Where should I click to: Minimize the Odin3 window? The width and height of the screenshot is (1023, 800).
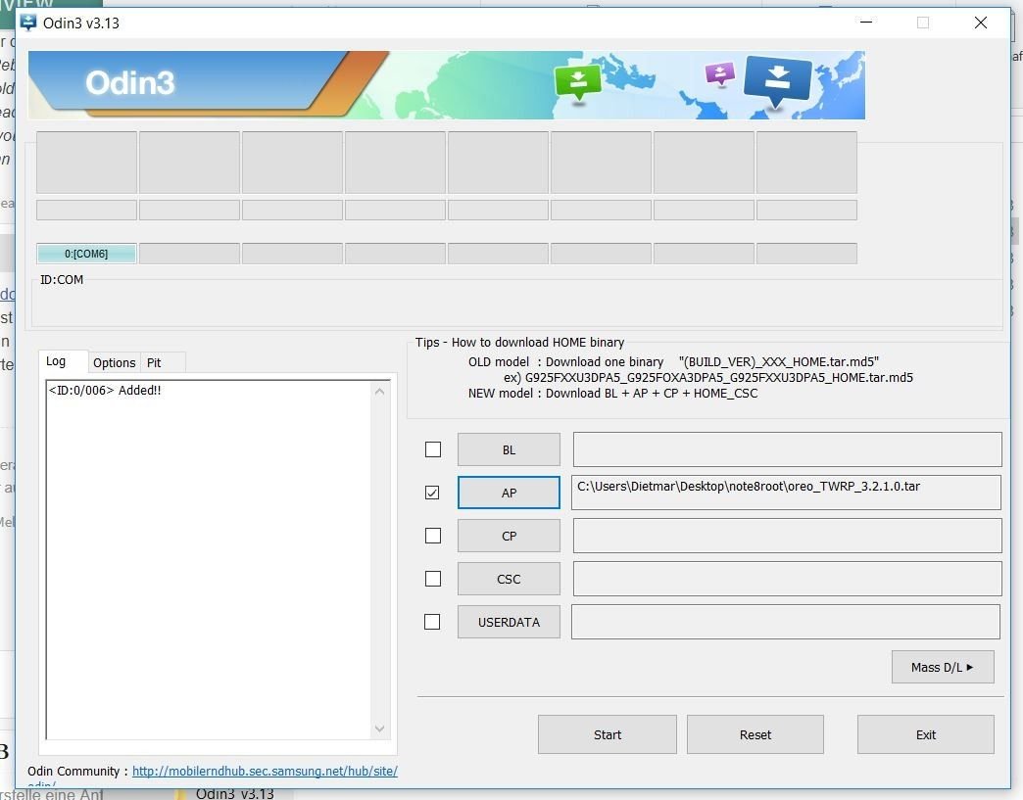tap(866, 23)
